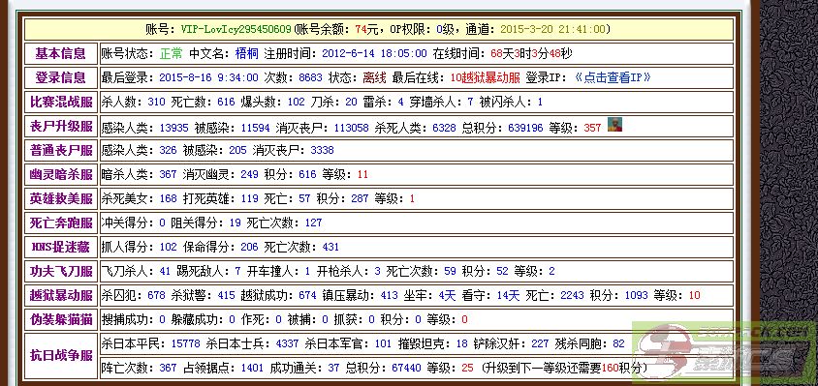Click the CS logo watermark image
The width and height of the screenshot is (818, 386).
724,350
